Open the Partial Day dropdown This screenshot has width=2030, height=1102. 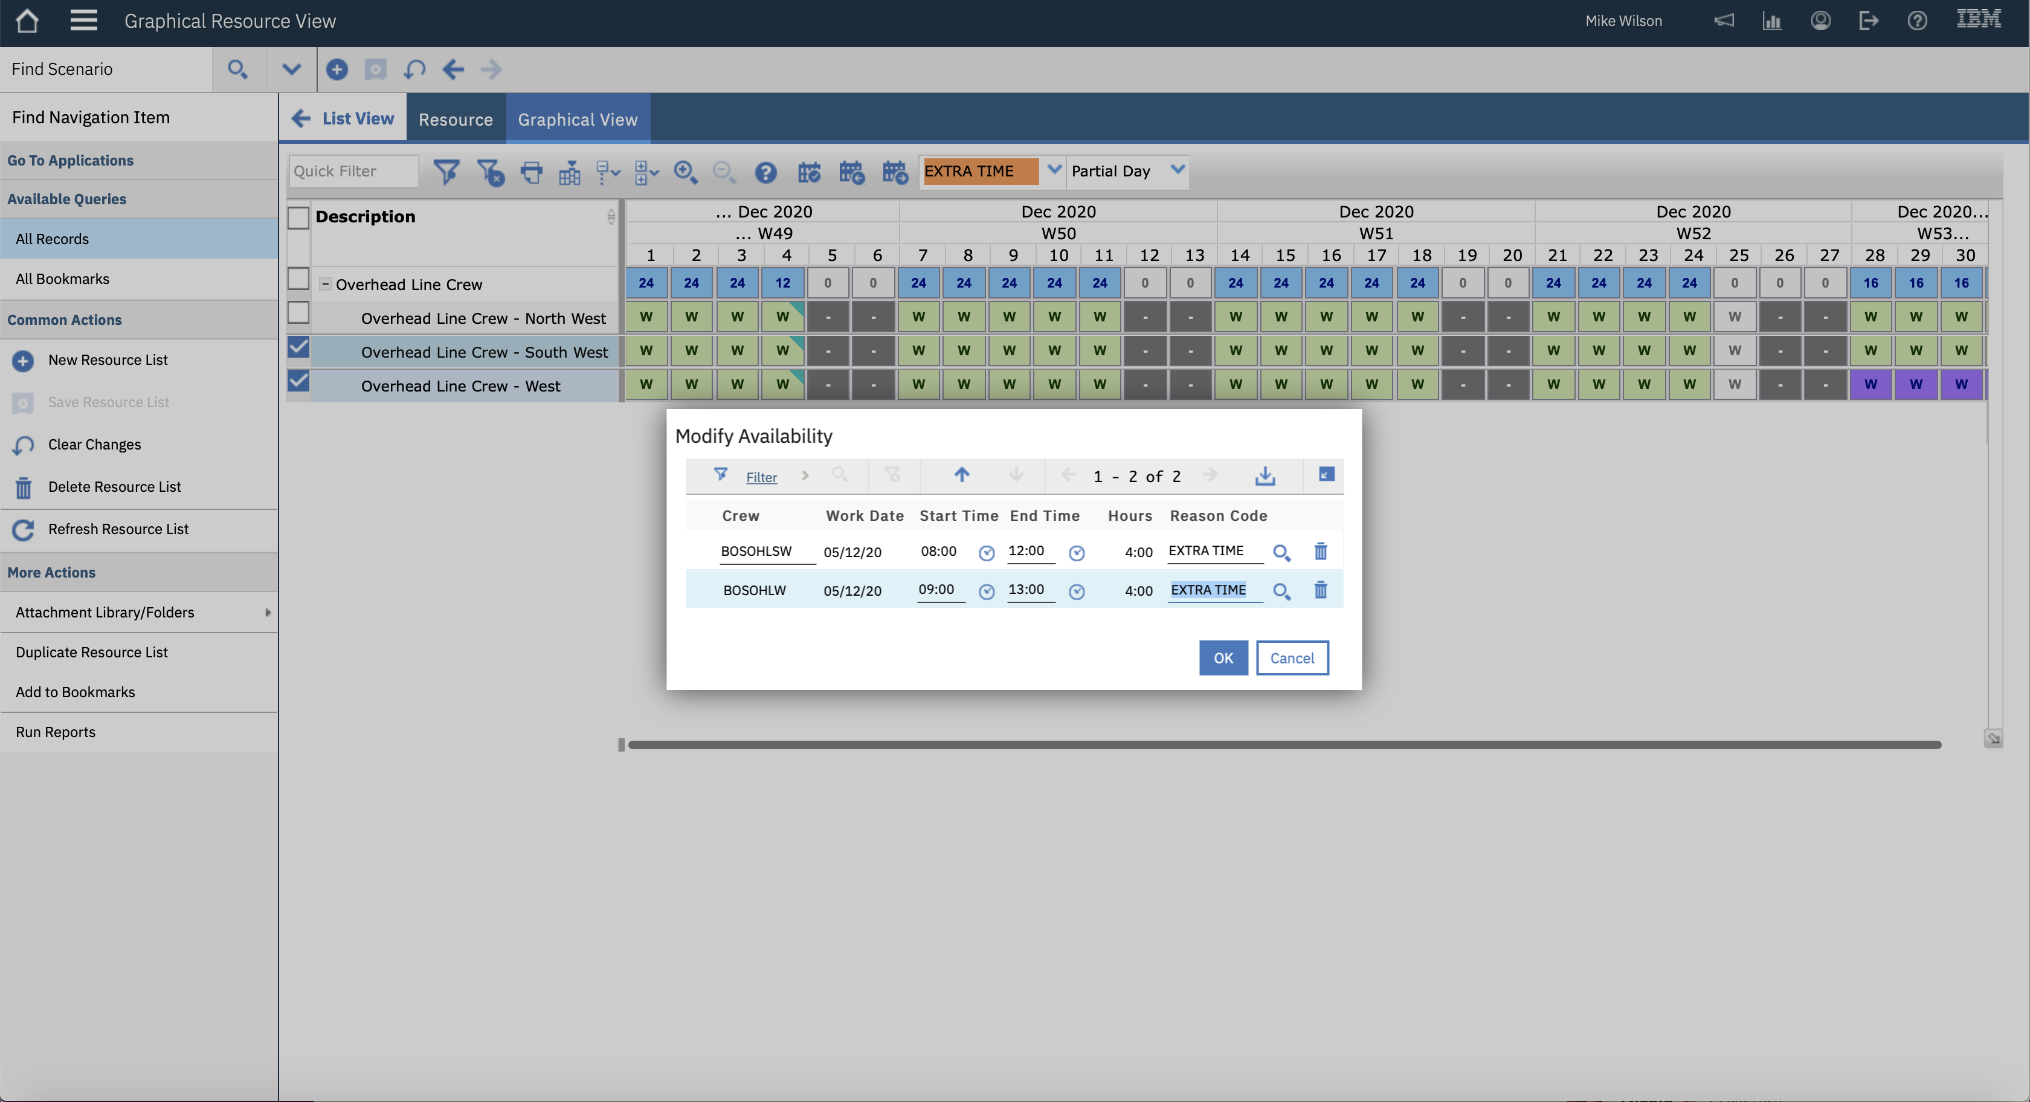pyautogui.click(x=1178, y=170)
